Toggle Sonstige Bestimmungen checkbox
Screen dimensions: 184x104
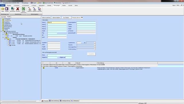5,33
